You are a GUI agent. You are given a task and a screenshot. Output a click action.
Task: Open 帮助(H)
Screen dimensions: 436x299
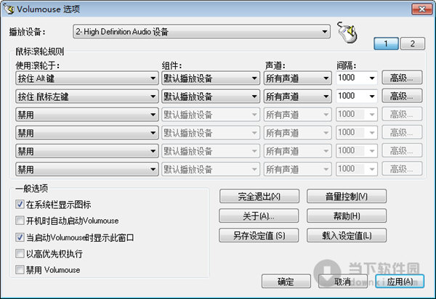[347, 216]
